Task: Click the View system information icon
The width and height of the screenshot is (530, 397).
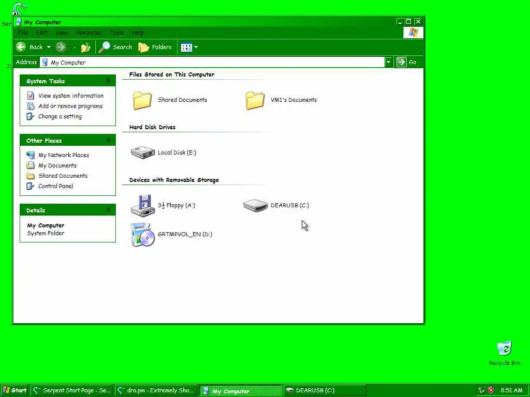Action: click(31, 96)
